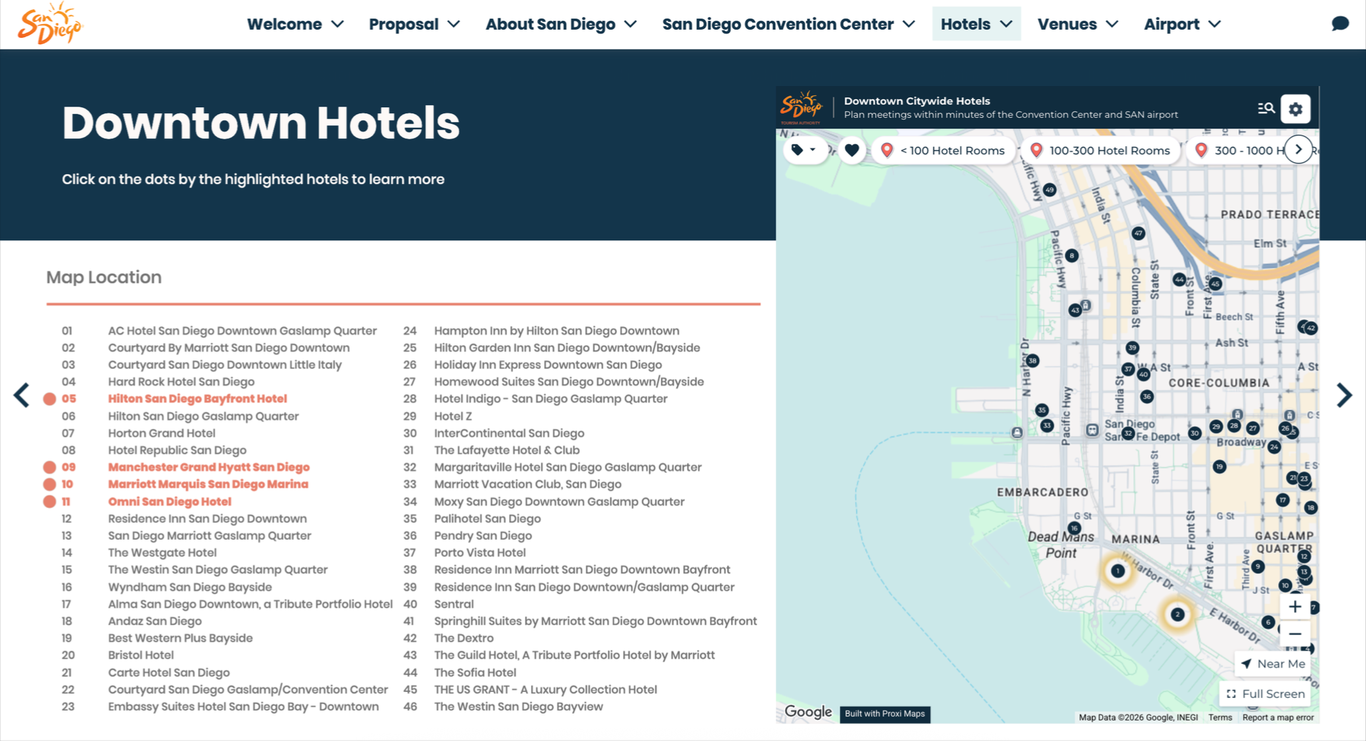Select map marker 39

[1132, 347]
